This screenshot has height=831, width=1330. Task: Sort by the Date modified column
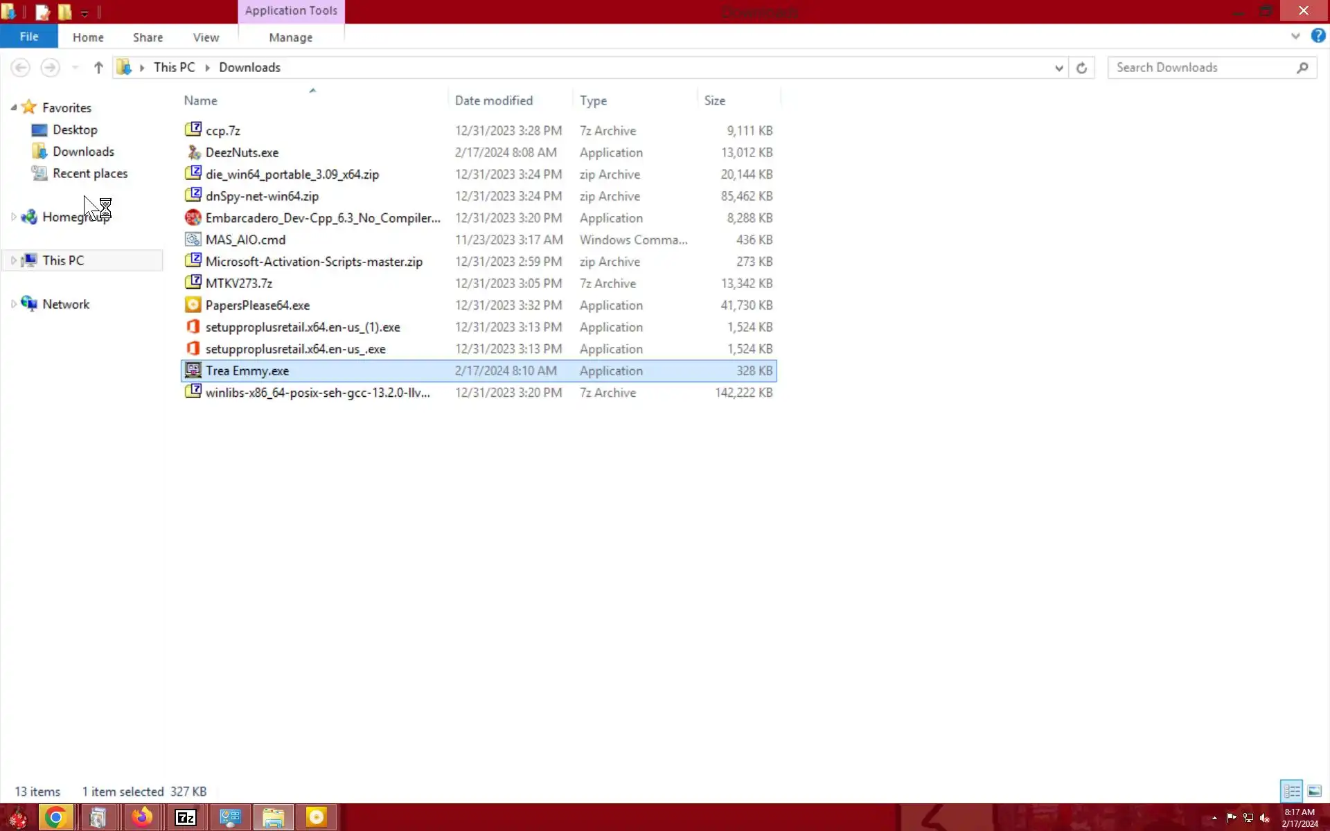[x=493, y=100]
